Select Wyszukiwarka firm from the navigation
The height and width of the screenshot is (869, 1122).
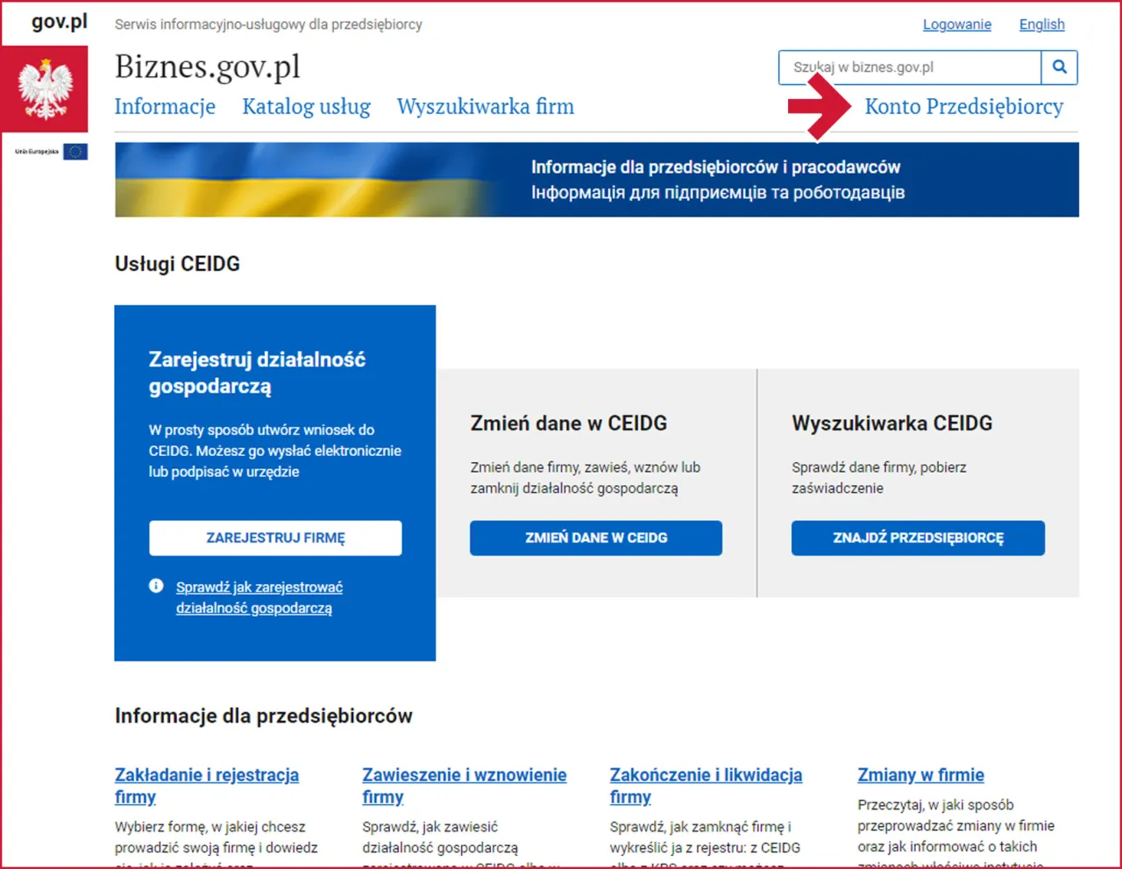[486, 106]
